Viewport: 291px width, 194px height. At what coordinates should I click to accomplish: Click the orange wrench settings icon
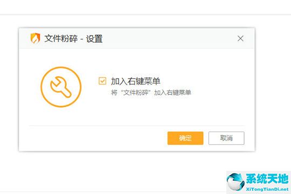[x=61, y=87]
